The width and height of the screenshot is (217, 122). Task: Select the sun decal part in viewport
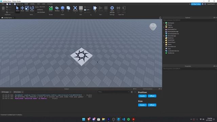click(81, 57)
